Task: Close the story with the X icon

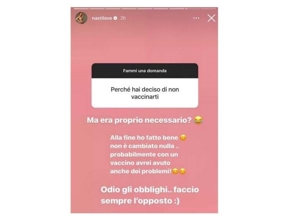Action: (x=211, y=18)
